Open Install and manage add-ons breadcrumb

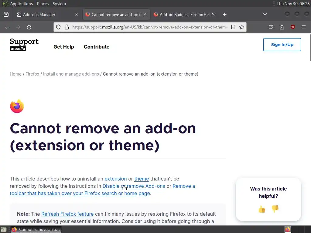click(x=71, y=74)
